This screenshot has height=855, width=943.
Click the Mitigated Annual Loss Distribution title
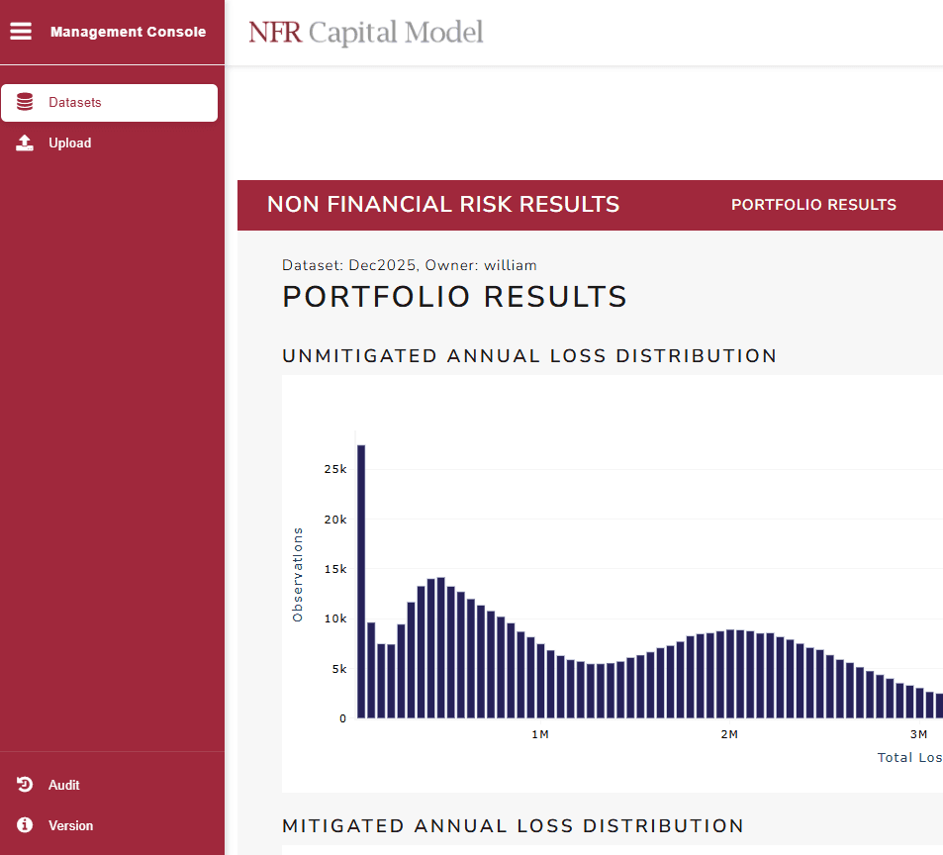pyautogui.click(x=513, y=825)
